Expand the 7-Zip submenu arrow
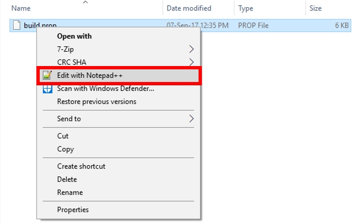The width and height of the screenshot is (353, 224). pyautogui.click(x=191, y=50)
